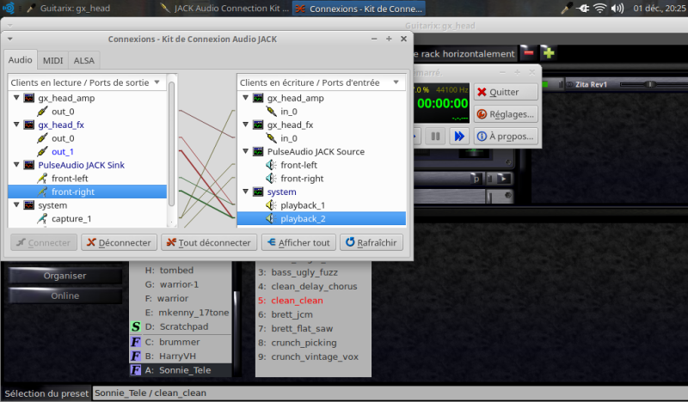This screenshot has height=402, width=688.
Task: Switch to the JACK Audio Connection Kit taskbar entry
Action: pyautogui.click(x=224, y=9)
